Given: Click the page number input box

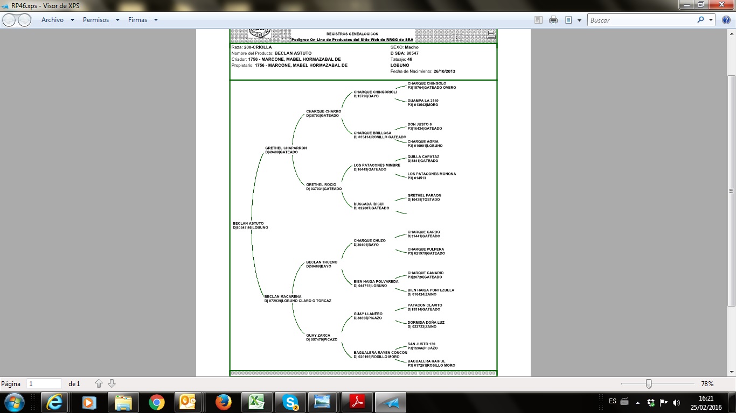Looking at the screenshot, I should tap(44, 383).
